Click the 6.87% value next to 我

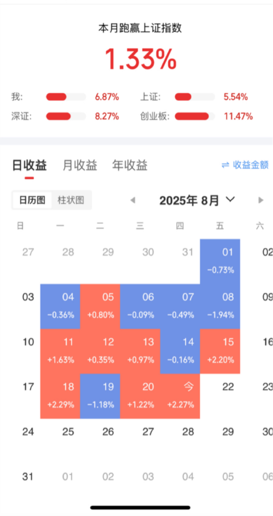click(107, 97)
